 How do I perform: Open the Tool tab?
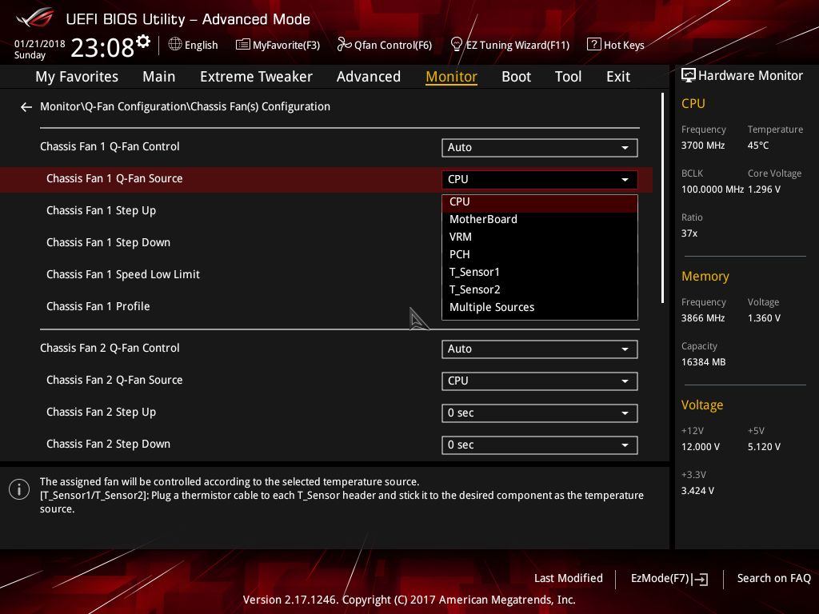click(x=568, y=77)
